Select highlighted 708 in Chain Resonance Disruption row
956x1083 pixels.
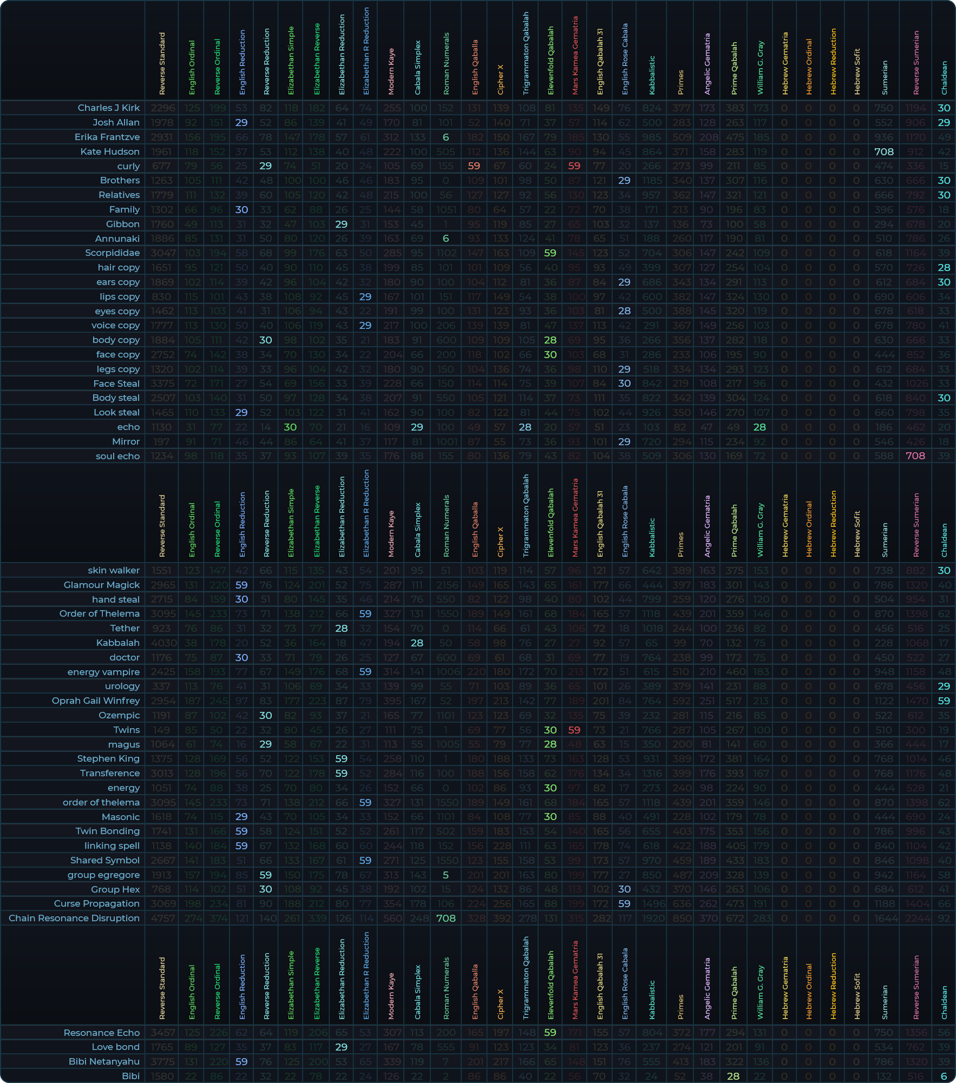446,919
